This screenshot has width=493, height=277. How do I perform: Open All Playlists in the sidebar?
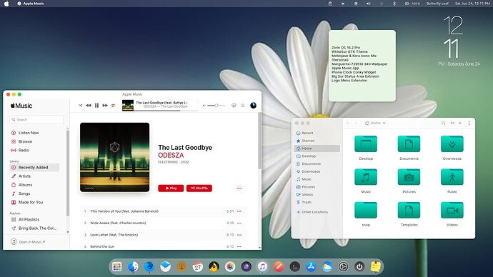coord(29,219)
